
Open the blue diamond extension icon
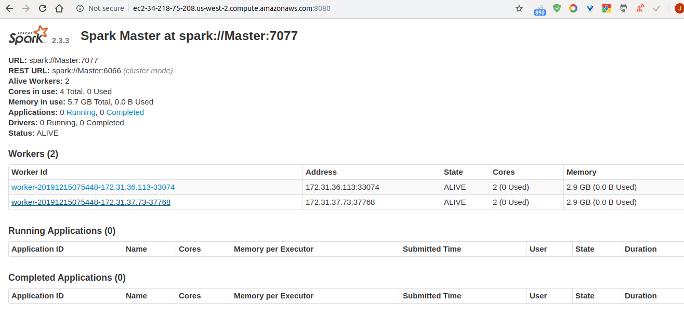click(x=590, y=8)
